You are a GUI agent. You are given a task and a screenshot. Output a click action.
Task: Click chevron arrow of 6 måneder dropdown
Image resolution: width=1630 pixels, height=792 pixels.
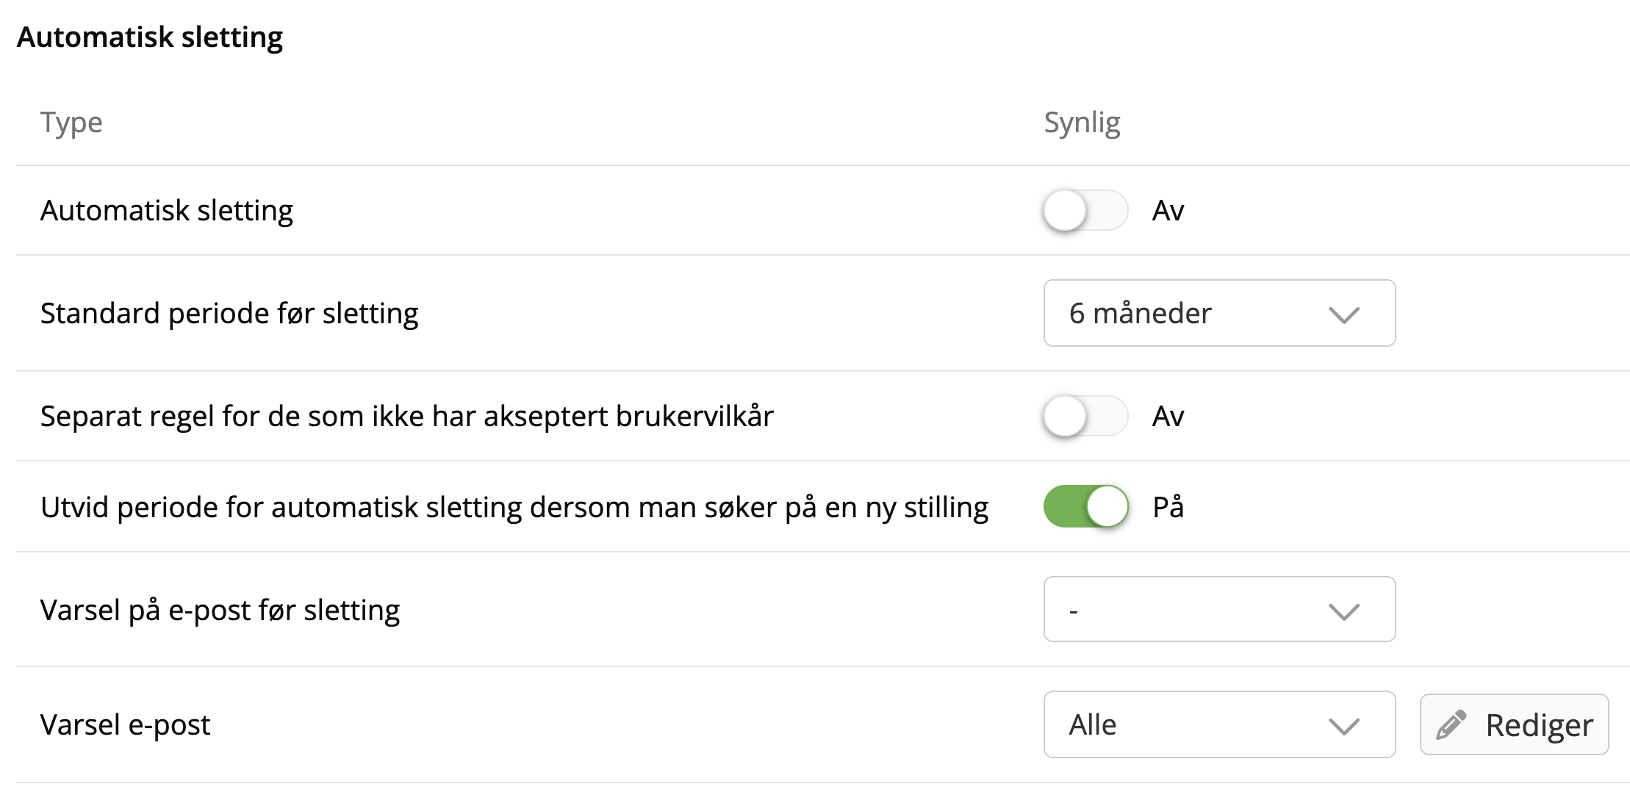click(1344, 315)
